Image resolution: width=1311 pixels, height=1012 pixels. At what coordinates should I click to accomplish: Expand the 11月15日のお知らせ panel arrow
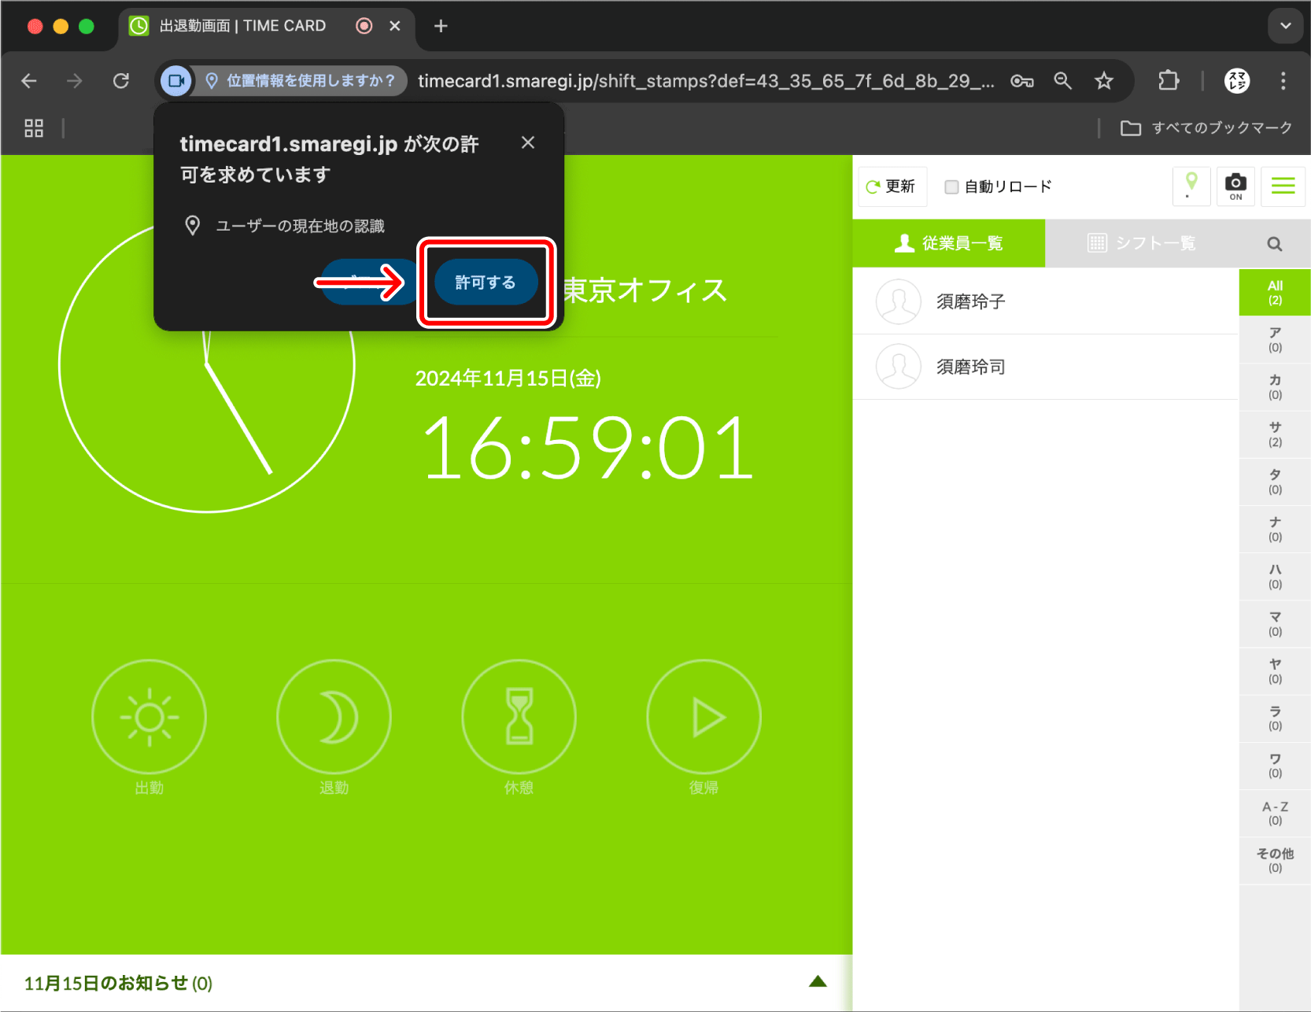818,981
